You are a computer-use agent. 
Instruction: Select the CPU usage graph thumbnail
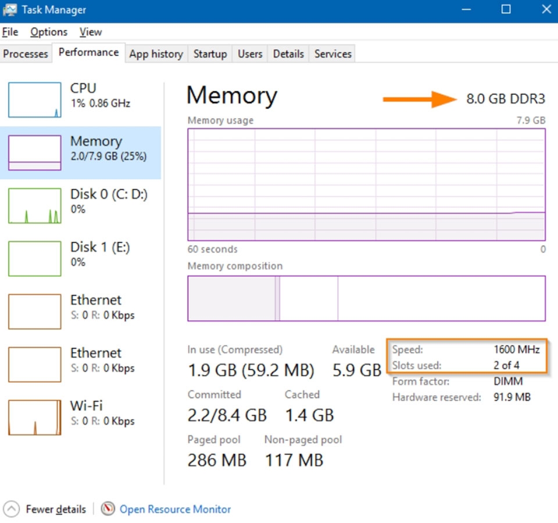pos(34,99)
